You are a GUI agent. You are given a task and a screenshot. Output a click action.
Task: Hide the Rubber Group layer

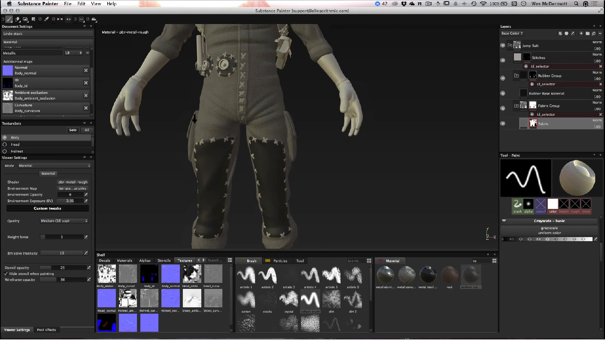pos(503,78)
